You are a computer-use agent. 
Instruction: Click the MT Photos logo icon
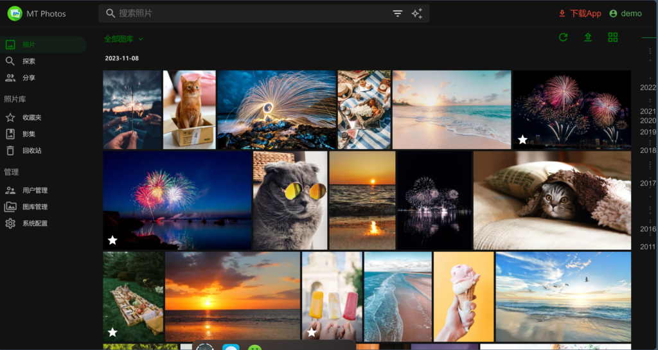click(x=15, y=13)
